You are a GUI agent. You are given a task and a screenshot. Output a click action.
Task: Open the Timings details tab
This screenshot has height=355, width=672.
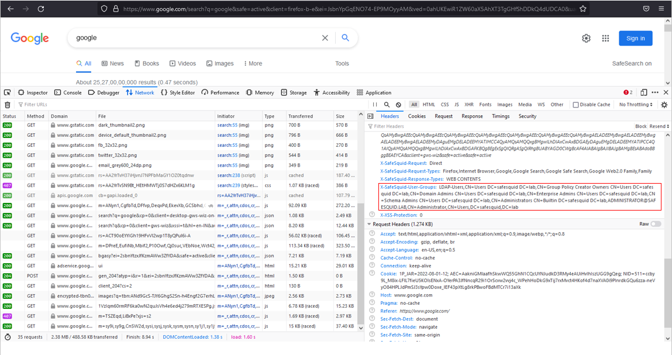[501, 116]
